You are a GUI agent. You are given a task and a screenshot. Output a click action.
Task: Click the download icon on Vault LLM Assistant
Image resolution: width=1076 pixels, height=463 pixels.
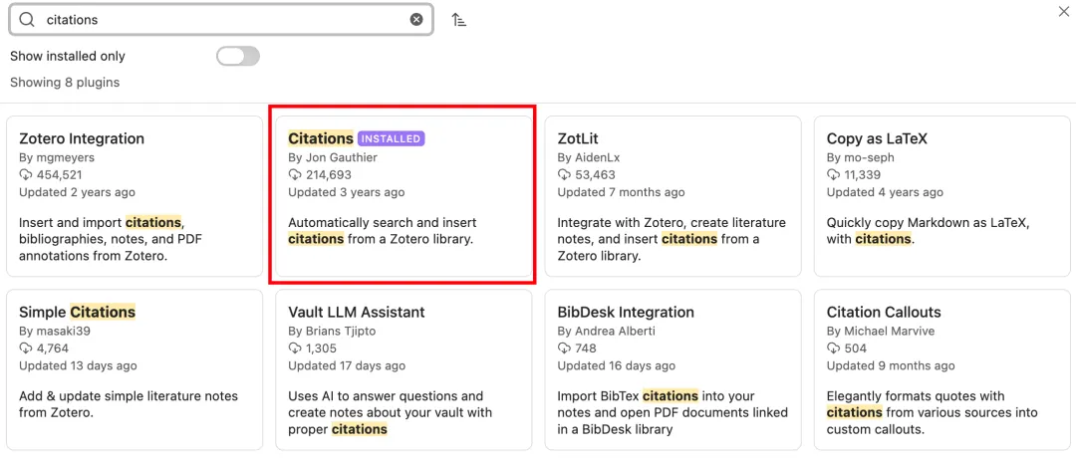pyautogui.click(x=295, y=348)
